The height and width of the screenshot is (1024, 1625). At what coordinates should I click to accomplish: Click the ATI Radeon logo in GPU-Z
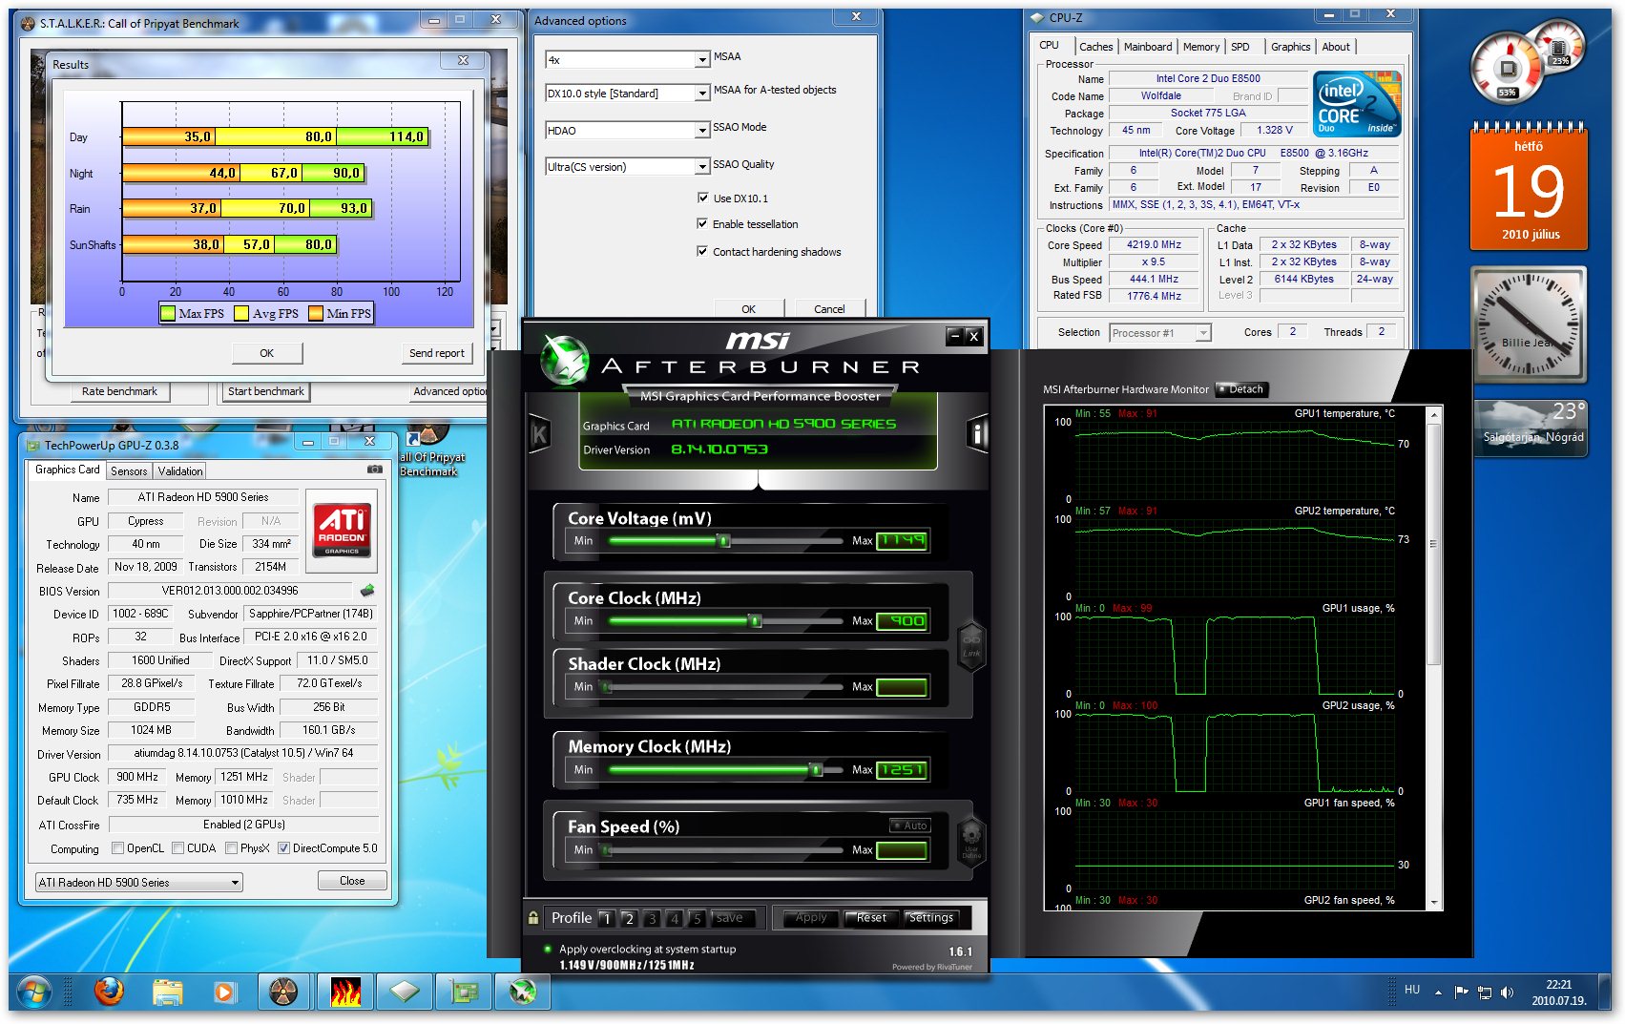(x=342, y=530)
